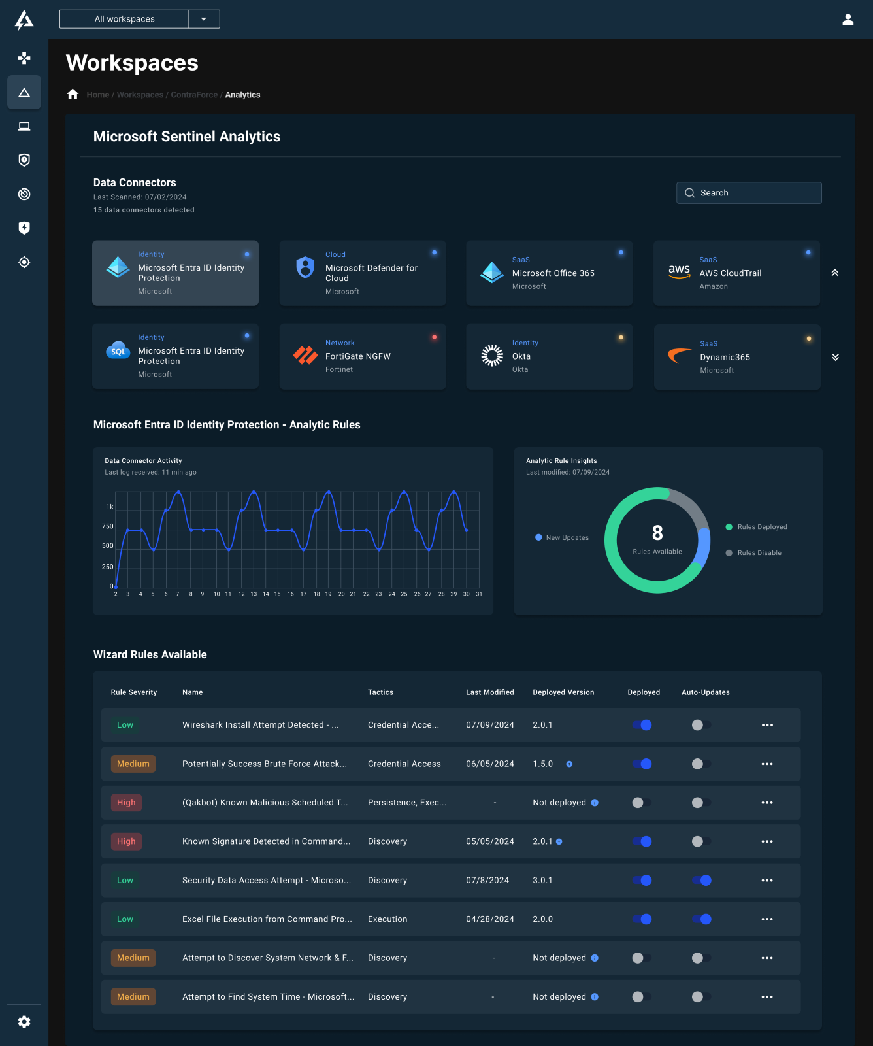The image size is (873, 1046).
Task: Enable Auto-Updates for Potentially Success Brute Force
Action: (x=701, y=764)
